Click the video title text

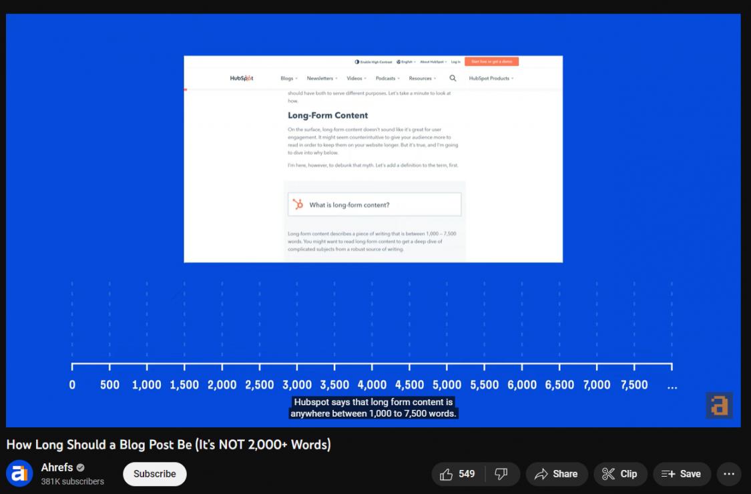point(169,445)
